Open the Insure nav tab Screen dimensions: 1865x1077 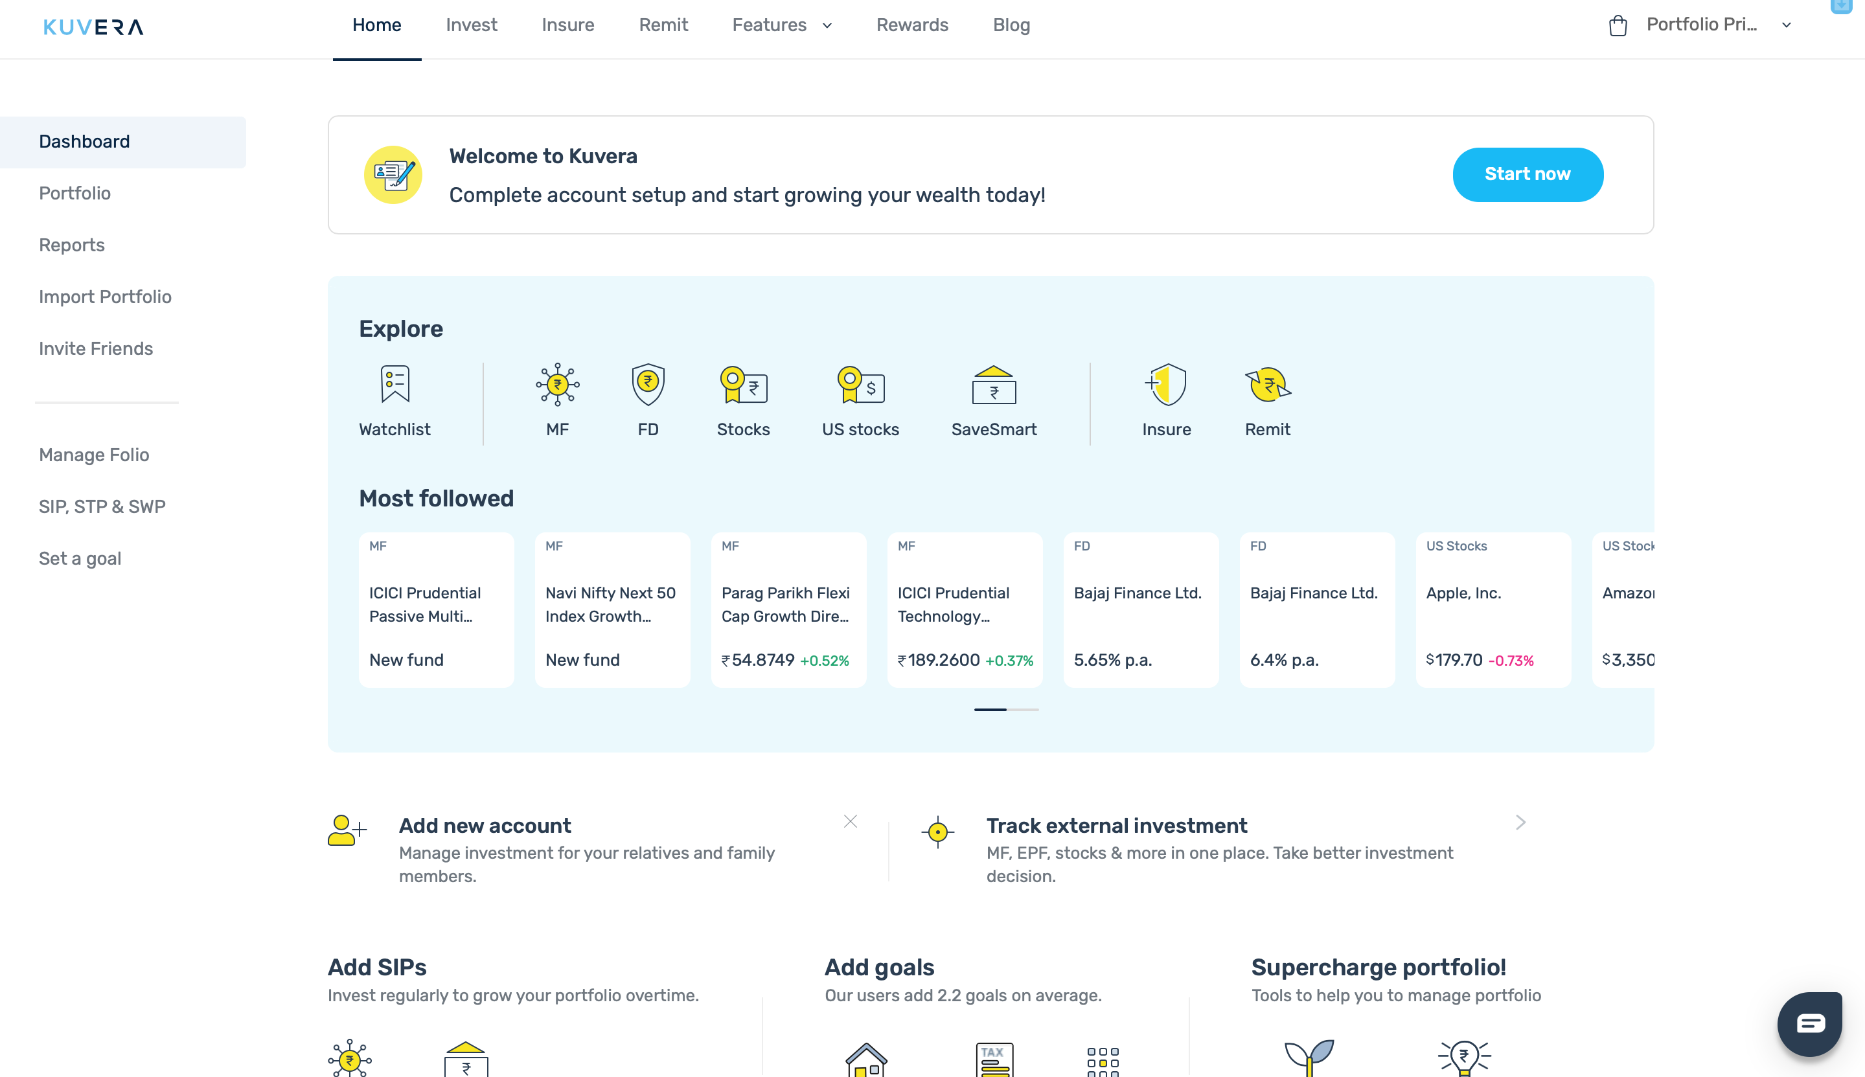click(x=567, y=25)
